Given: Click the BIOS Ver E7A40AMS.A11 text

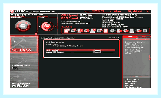Looking at the screenshot, I should coord(113,25).
